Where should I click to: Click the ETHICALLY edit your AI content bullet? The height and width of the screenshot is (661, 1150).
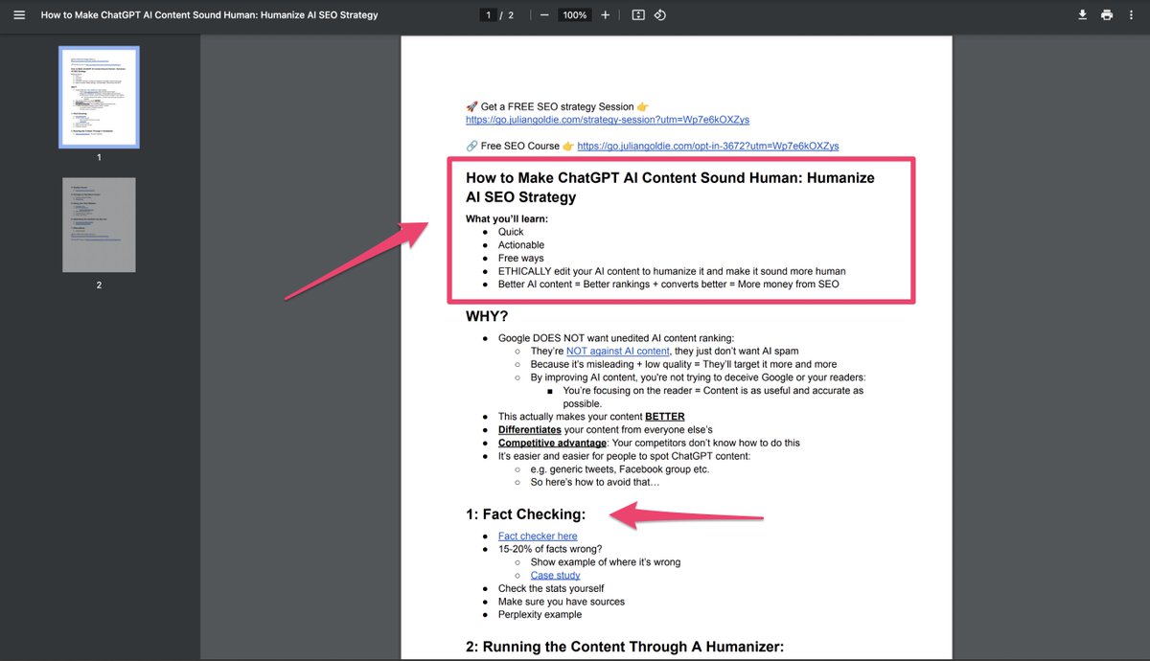click(672, 271)
